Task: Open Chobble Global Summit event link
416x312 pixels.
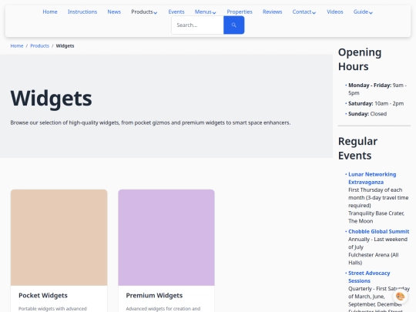Action: (x=378, y=231)
